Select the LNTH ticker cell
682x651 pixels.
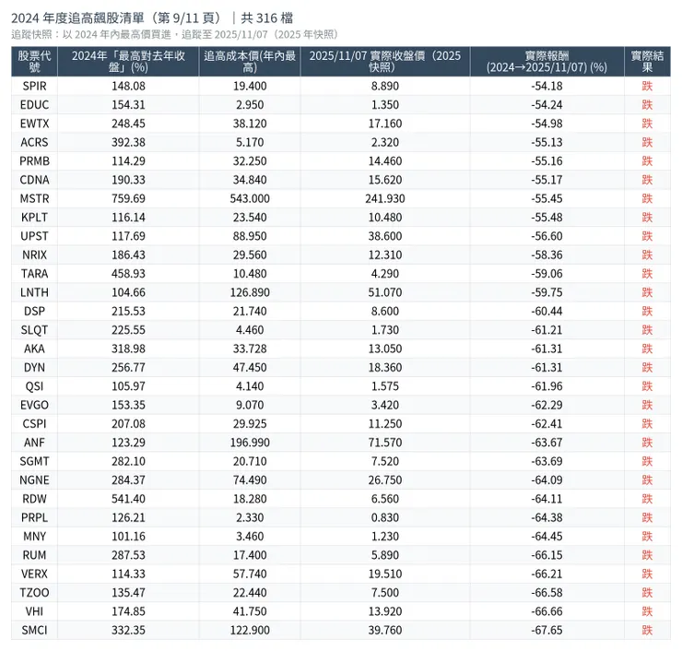[x=34, y=292]
